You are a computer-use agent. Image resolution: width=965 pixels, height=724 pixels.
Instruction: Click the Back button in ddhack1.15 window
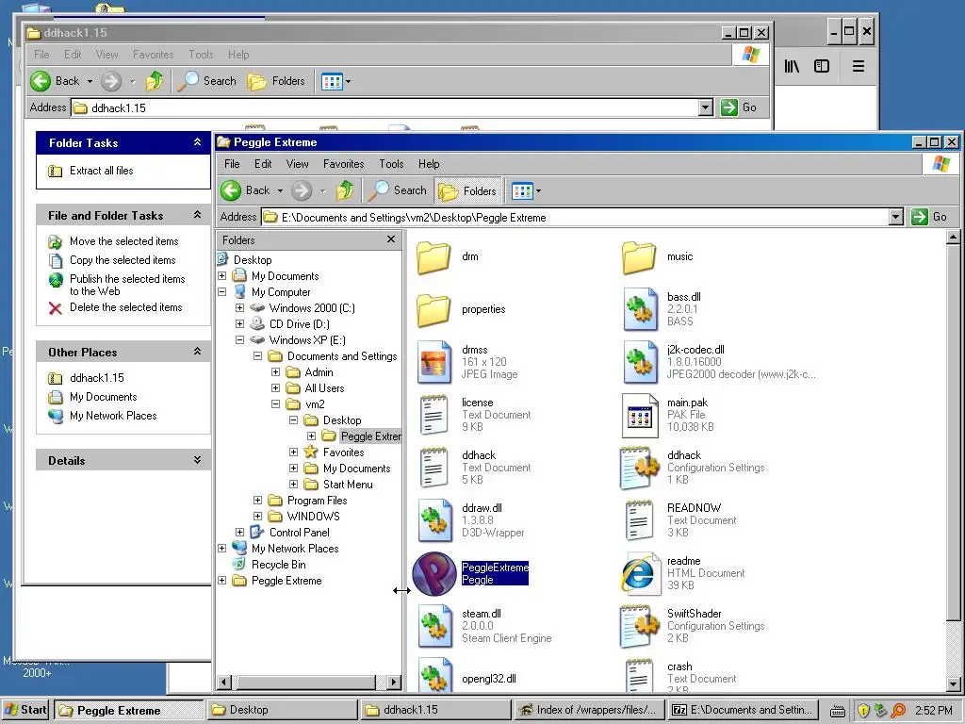point(56,81)
